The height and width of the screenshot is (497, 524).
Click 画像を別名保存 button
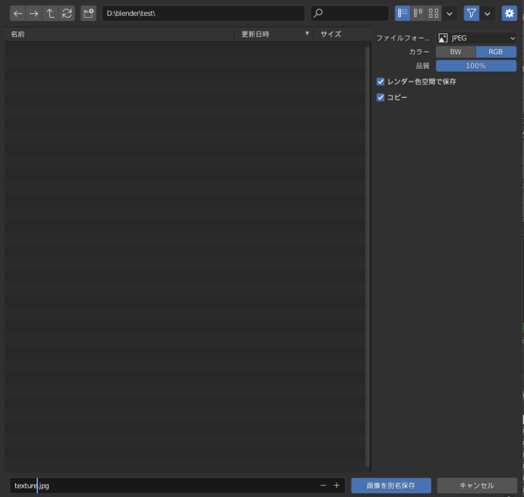coord(391,486)
